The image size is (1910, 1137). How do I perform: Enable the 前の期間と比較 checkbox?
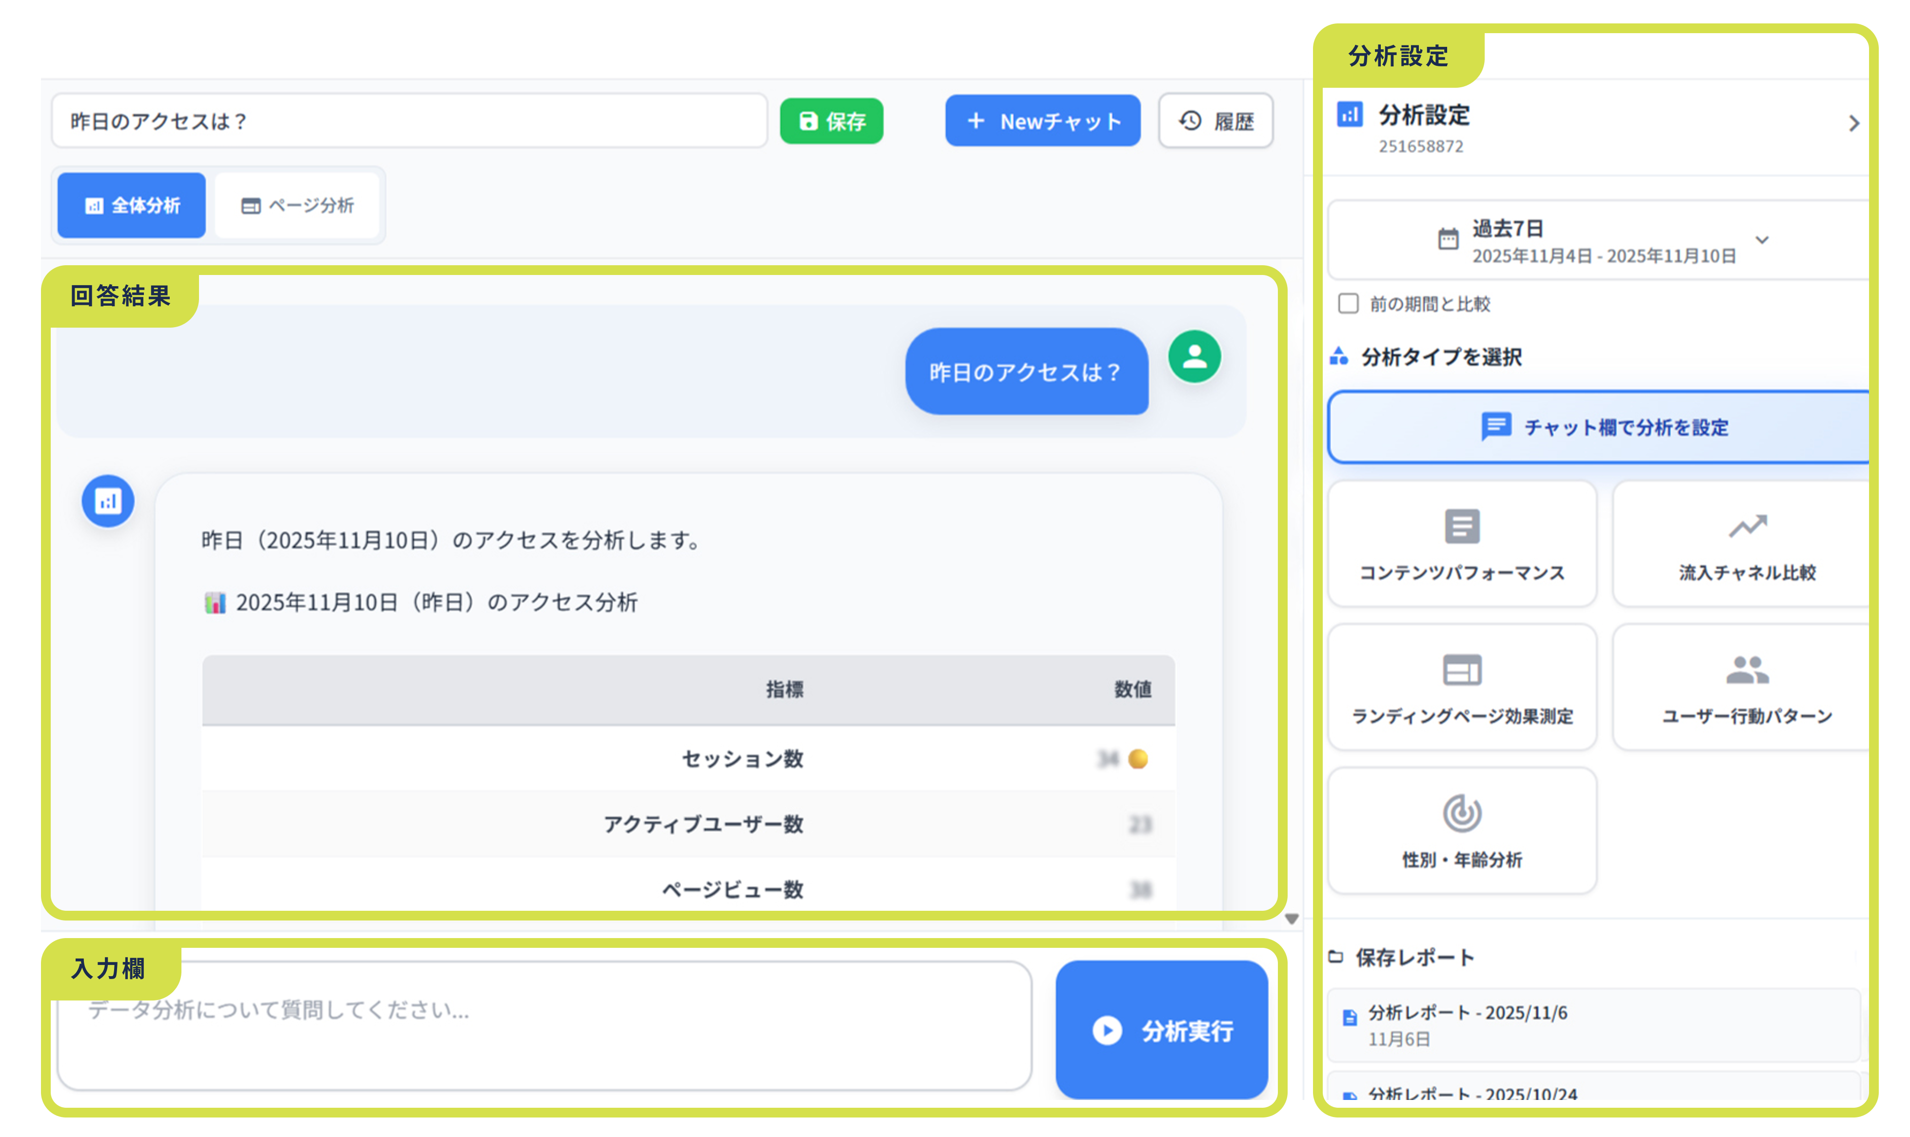click(x=1348, y=303)
